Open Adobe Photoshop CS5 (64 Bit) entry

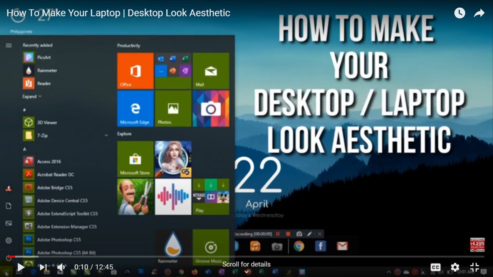59,253
